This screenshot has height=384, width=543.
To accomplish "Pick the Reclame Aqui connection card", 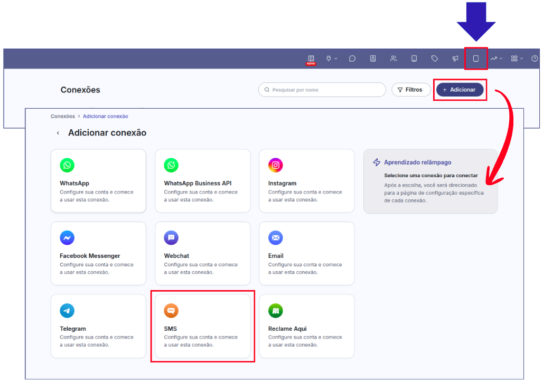I will (x=306, y=326).
